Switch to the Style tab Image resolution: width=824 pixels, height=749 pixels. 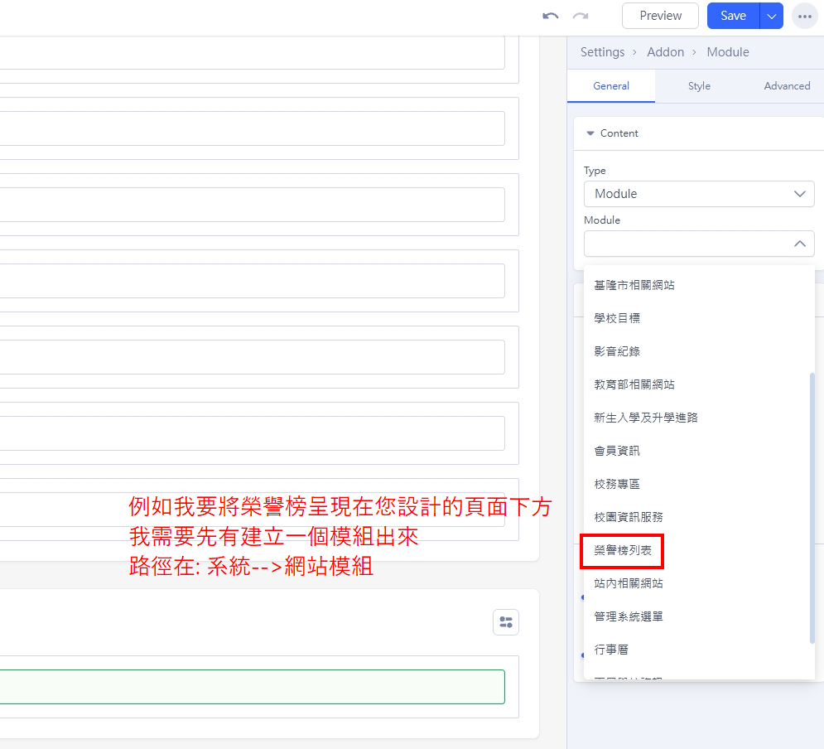699,86
